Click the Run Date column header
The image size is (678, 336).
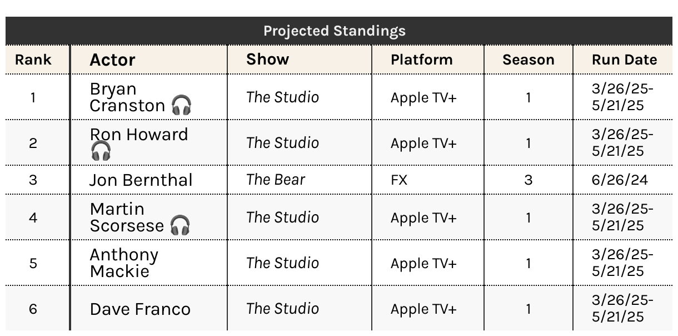[x=624, y=60]
